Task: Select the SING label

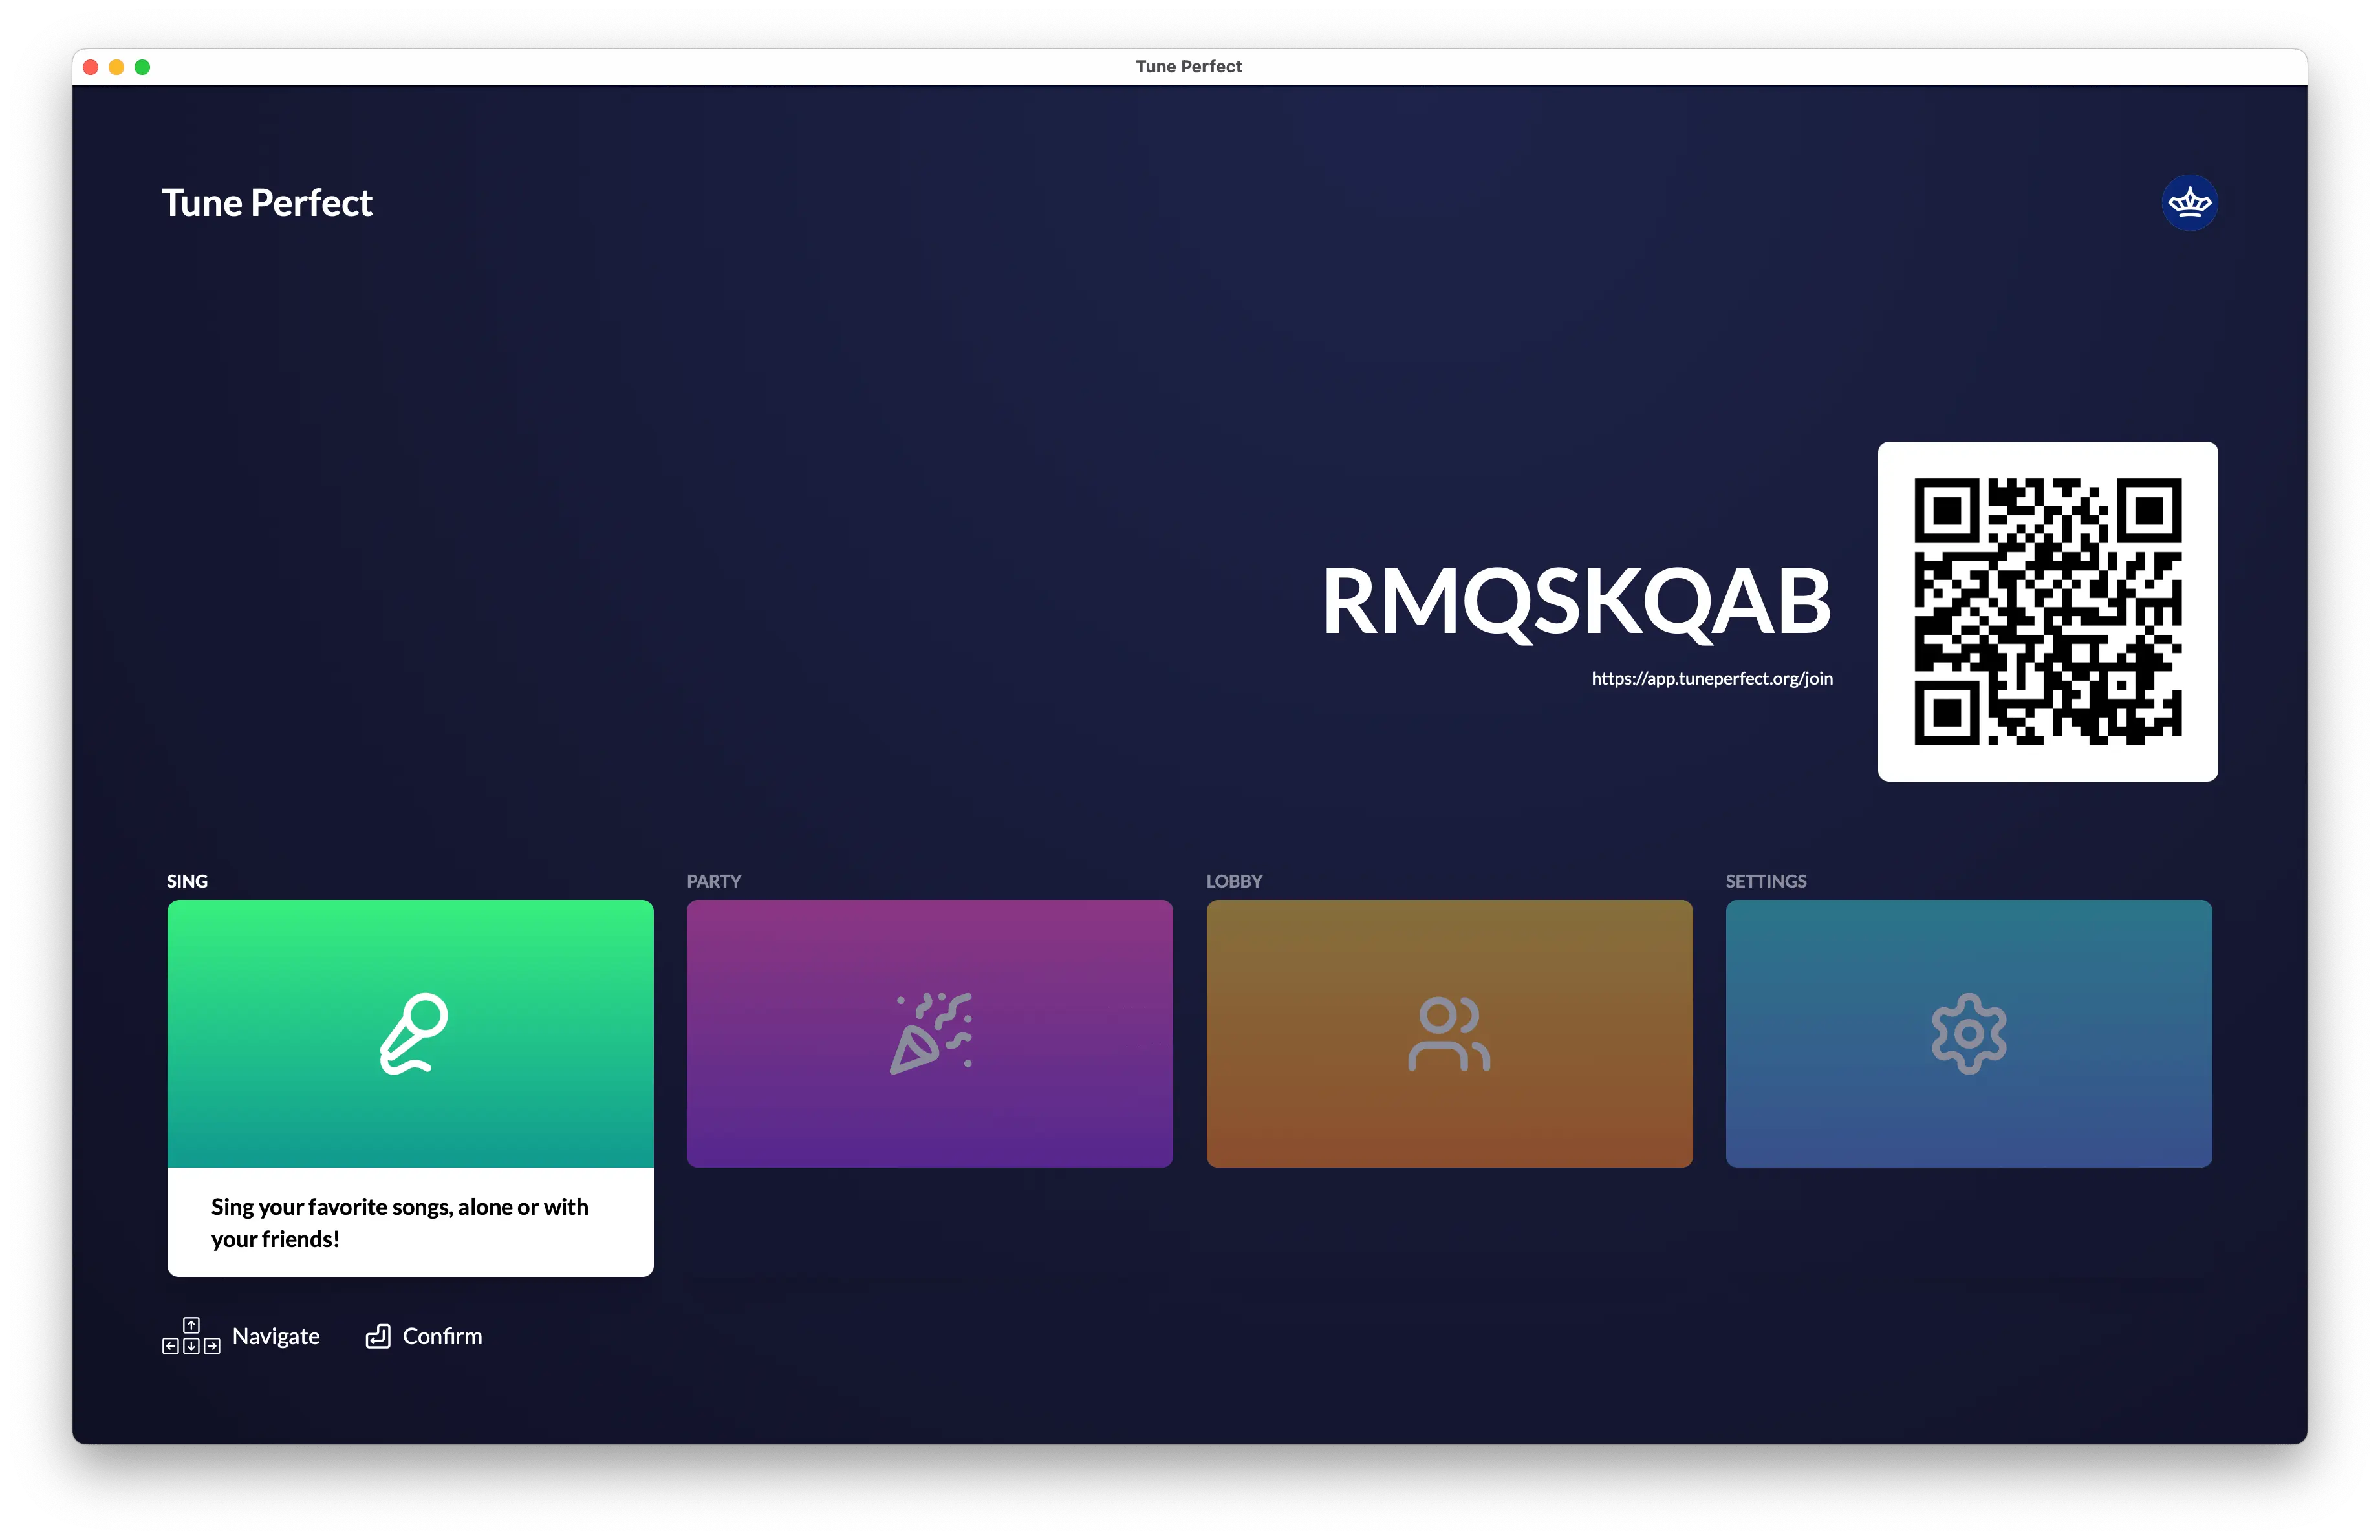Action: (x=187, y=881)
